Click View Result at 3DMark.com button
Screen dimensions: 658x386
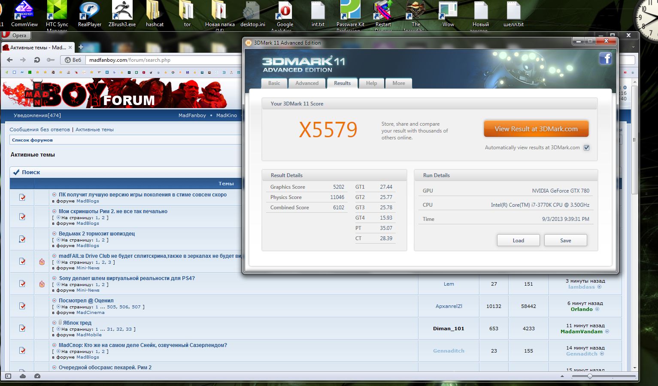[x=536, y=129]
